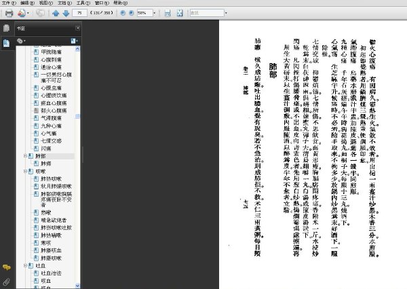Select bookmark 吐血治法
This screenshot has height=289, width=407.
[51, 273]
